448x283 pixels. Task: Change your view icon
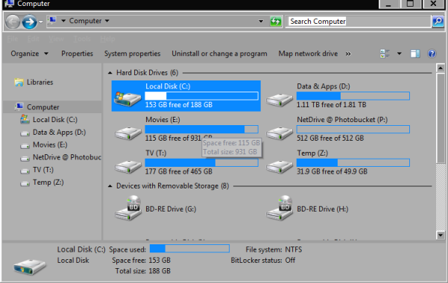pos(385,54)
